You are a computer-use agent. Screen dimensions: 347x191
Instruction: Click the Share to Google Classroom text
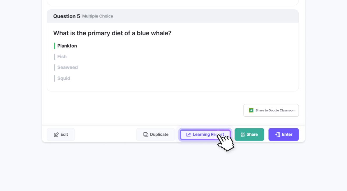(x=275, y=111)
